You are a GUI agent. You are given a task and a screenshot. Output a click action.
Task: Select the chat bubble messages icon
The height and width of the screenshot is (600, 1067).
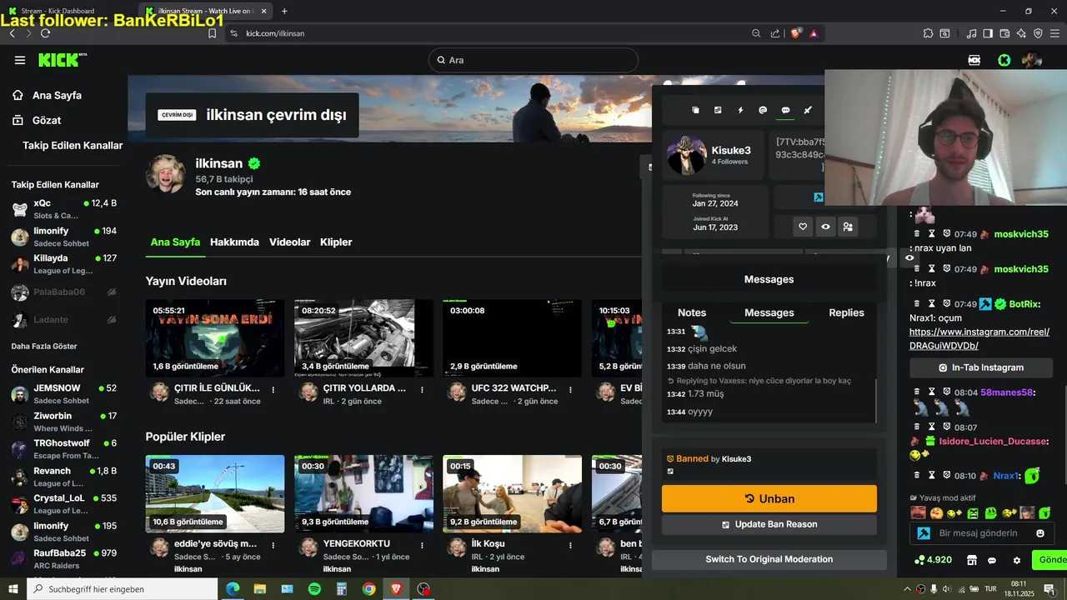(x=785, y=110)
